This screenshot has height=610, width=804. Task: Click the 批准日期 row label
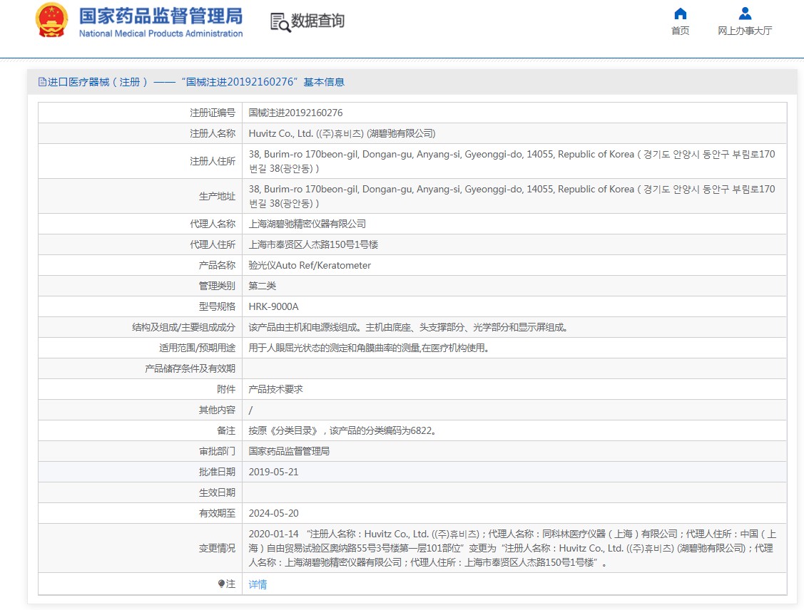tap(217, 472)
